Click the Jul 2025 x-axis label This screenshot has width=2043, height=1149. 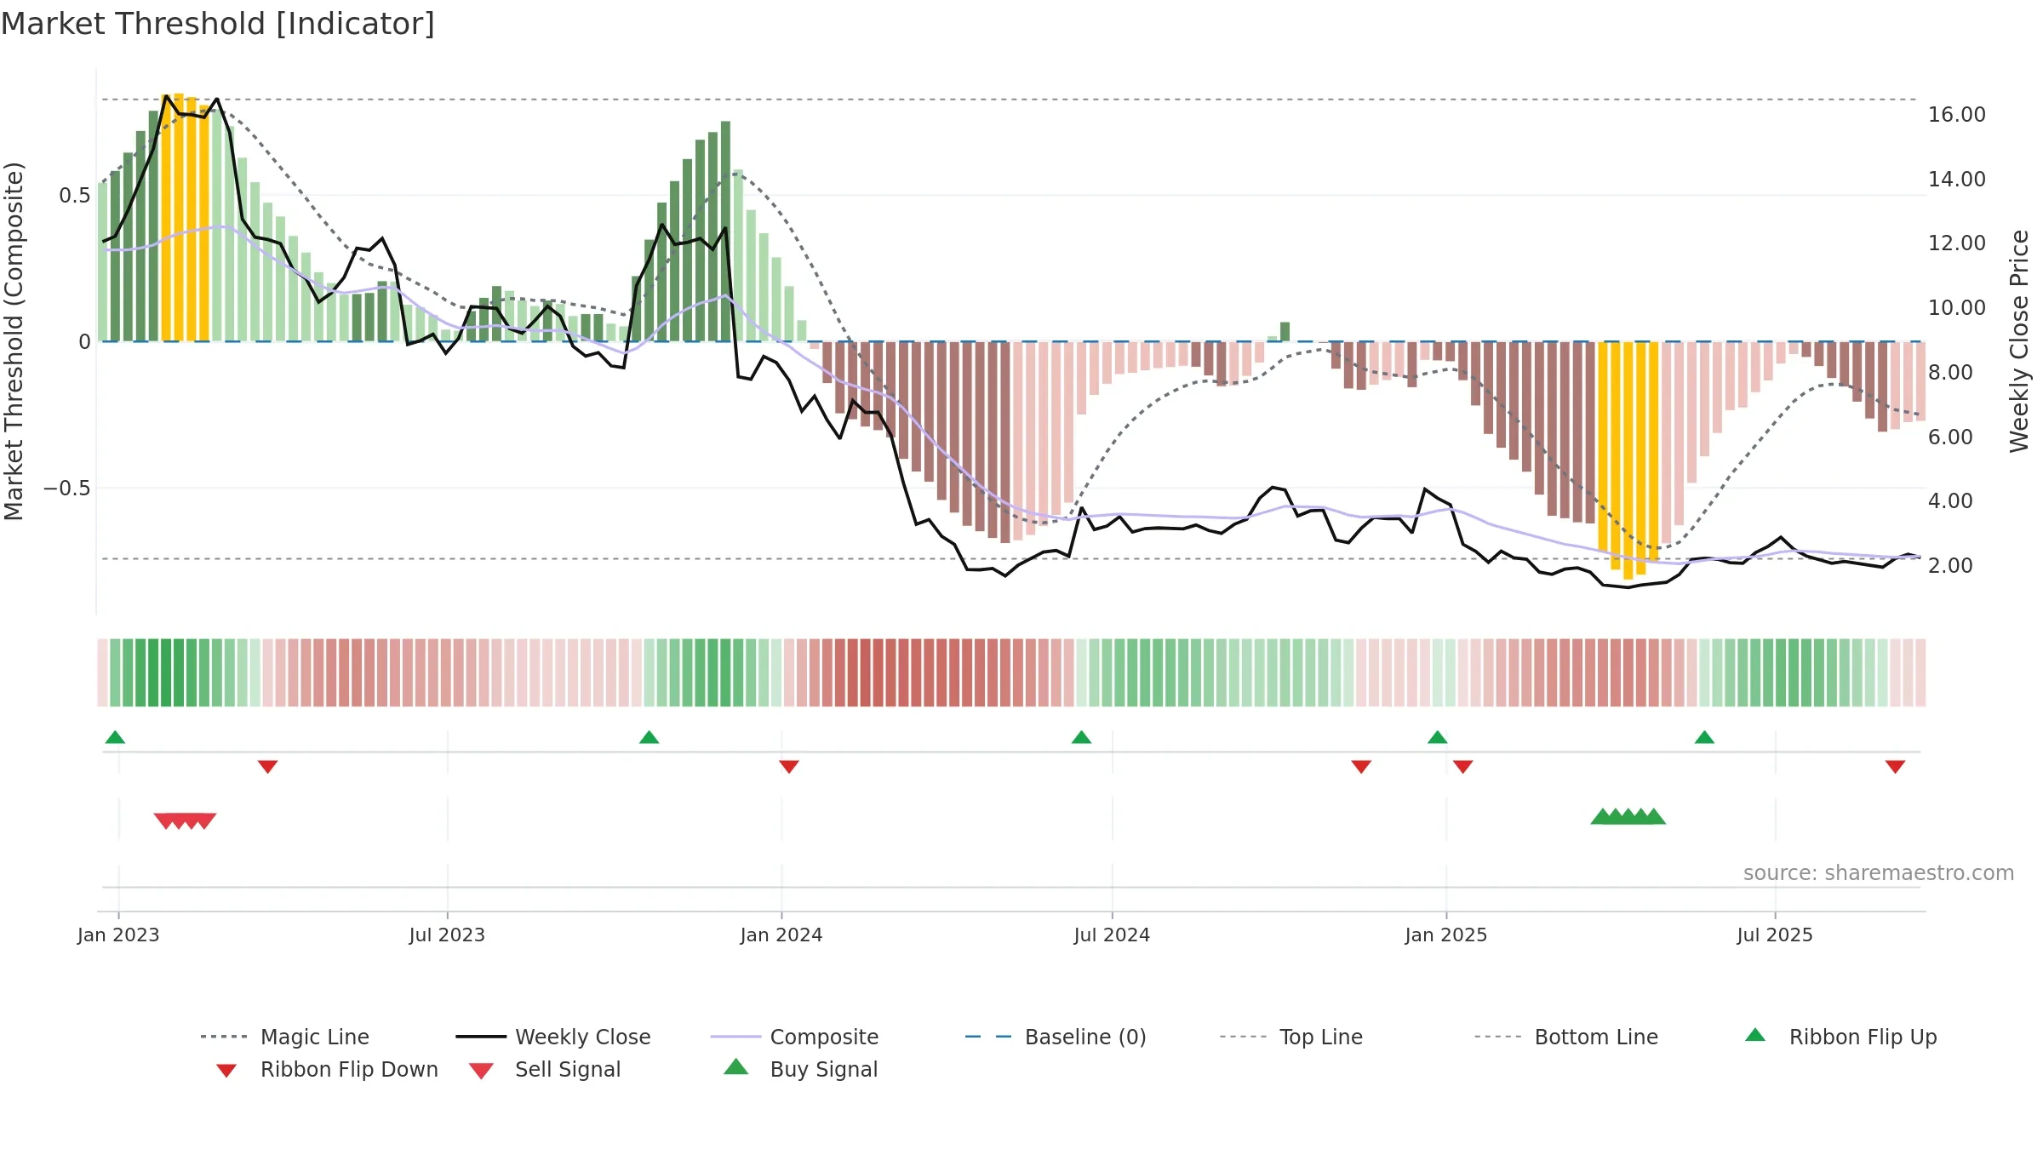click(x=1775, y=935)
